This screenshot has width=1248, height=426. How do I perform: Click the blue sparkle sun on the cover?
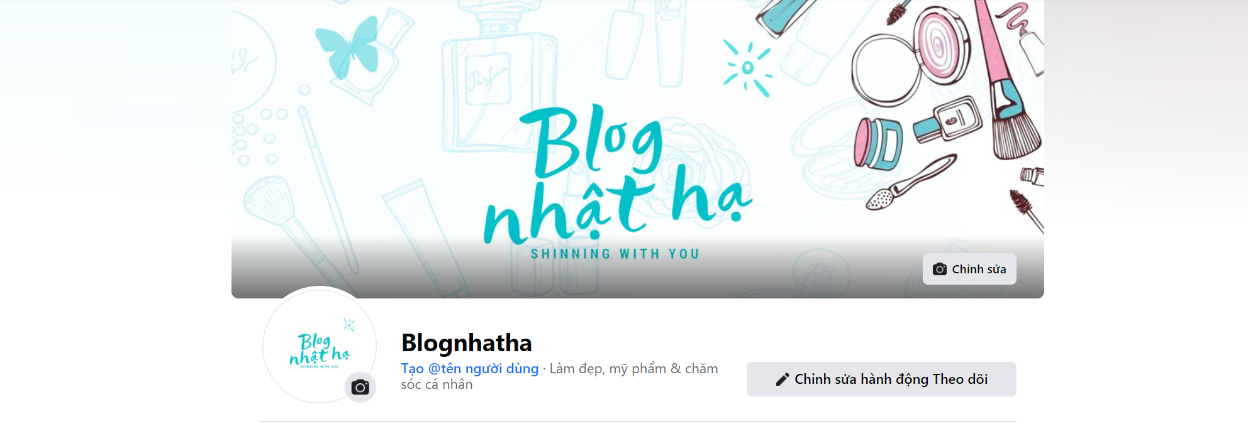click(x=747, y=68)
